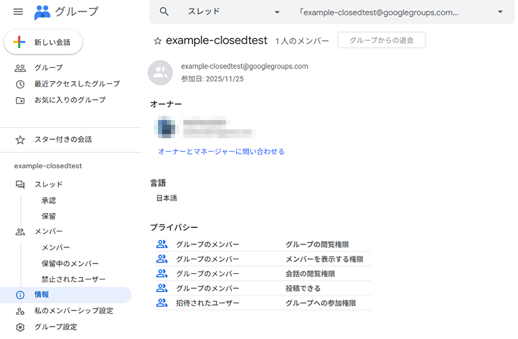Image resolution: width=518 pixels, height=339 pixels.
Task: Select スレッド in group navigation
Action: (x=49, y=185)
